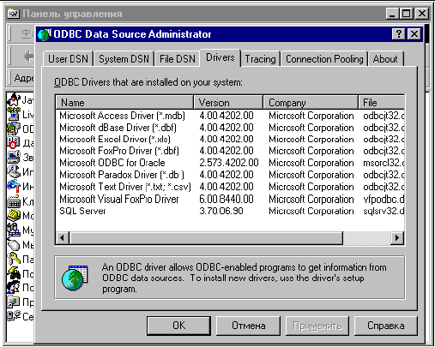This screenshot has height=347, width=435.
Task: Click the Liv item icon in the Control Panel list
Action: click(14, 114)
